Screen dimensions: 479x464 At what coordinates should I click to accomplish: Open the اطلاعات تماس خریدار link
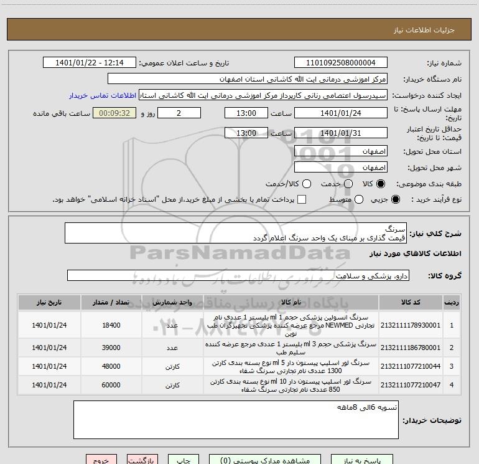(103, 95)
